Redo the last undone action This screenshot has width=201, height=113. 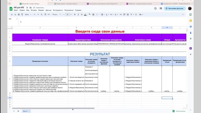(x=15, y=15)
